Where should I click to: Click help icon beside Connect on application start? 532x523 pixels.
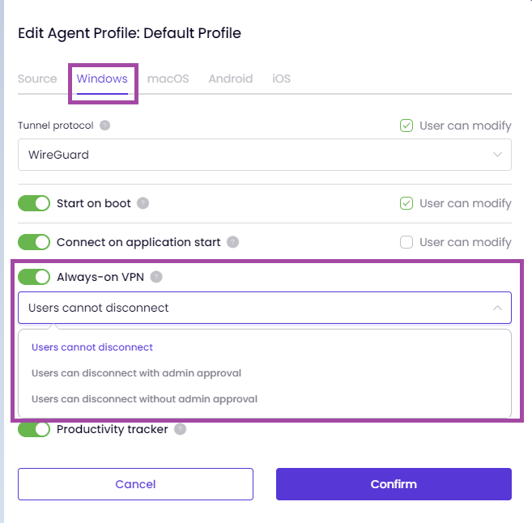click(x=232, y=242)
